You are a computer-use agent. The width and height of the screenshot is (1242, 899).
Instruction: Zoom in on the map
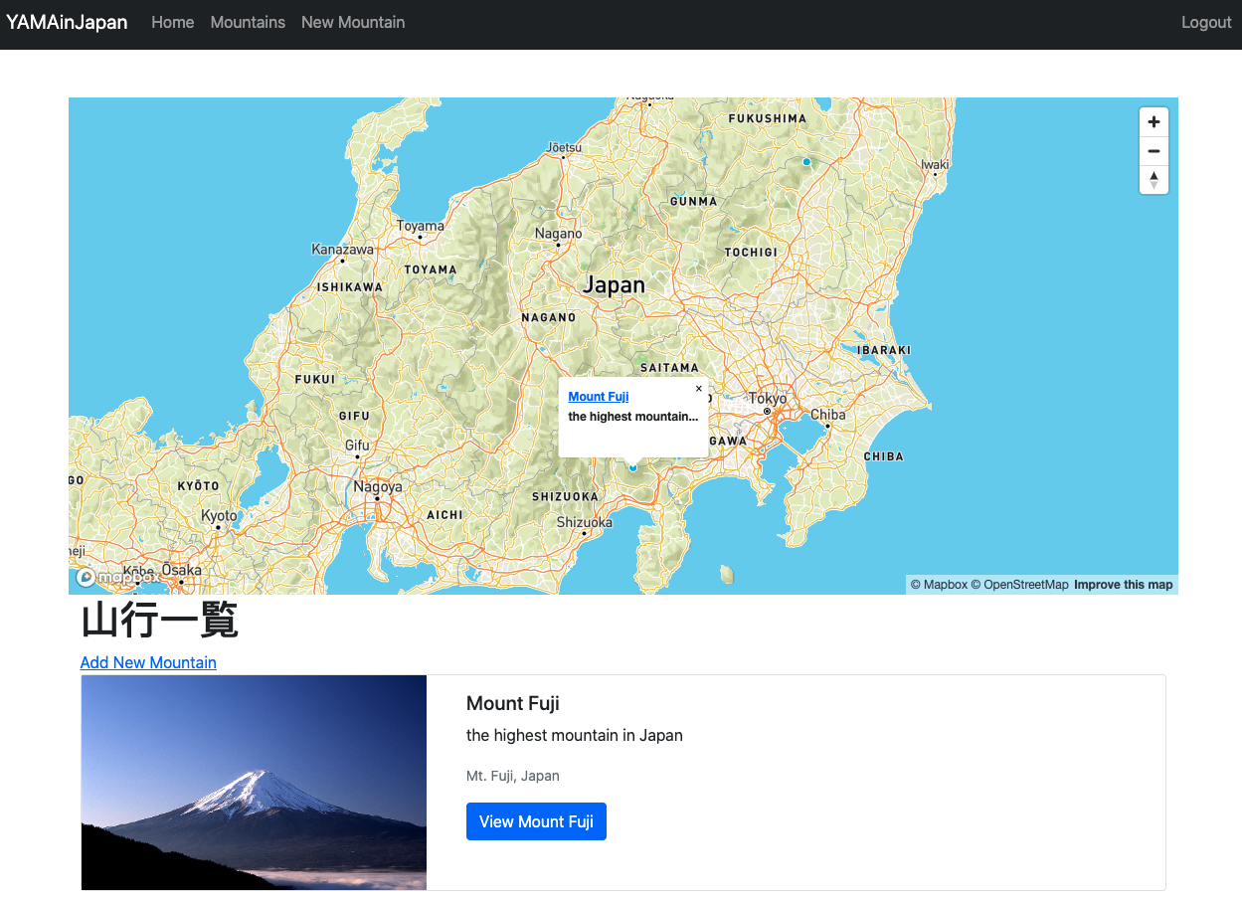(1153, 122)
